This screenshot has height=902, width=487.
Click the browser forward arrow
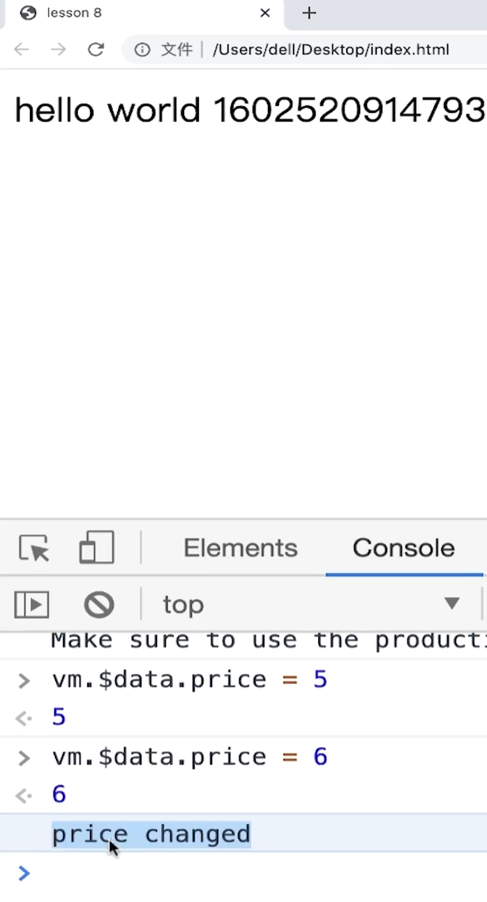click(x=59, y=50)
